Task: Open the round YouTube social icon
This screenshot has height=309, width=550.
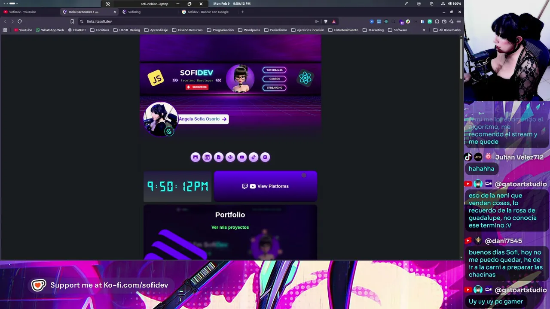Action: point(242,157)
